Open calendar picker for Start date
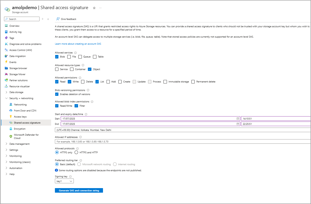311x204 pixels. [238, 119]
